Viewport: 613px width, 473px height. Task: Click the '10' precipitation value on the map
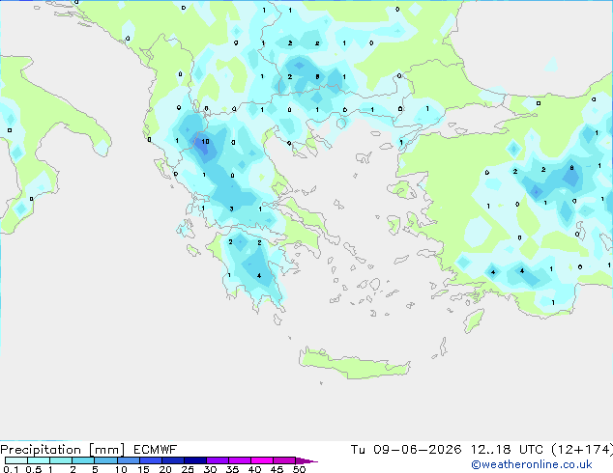tap(205, 142)
